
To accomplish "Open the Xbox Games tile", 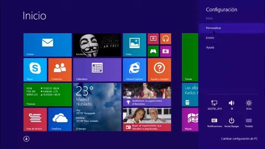I will coord(153,51).
